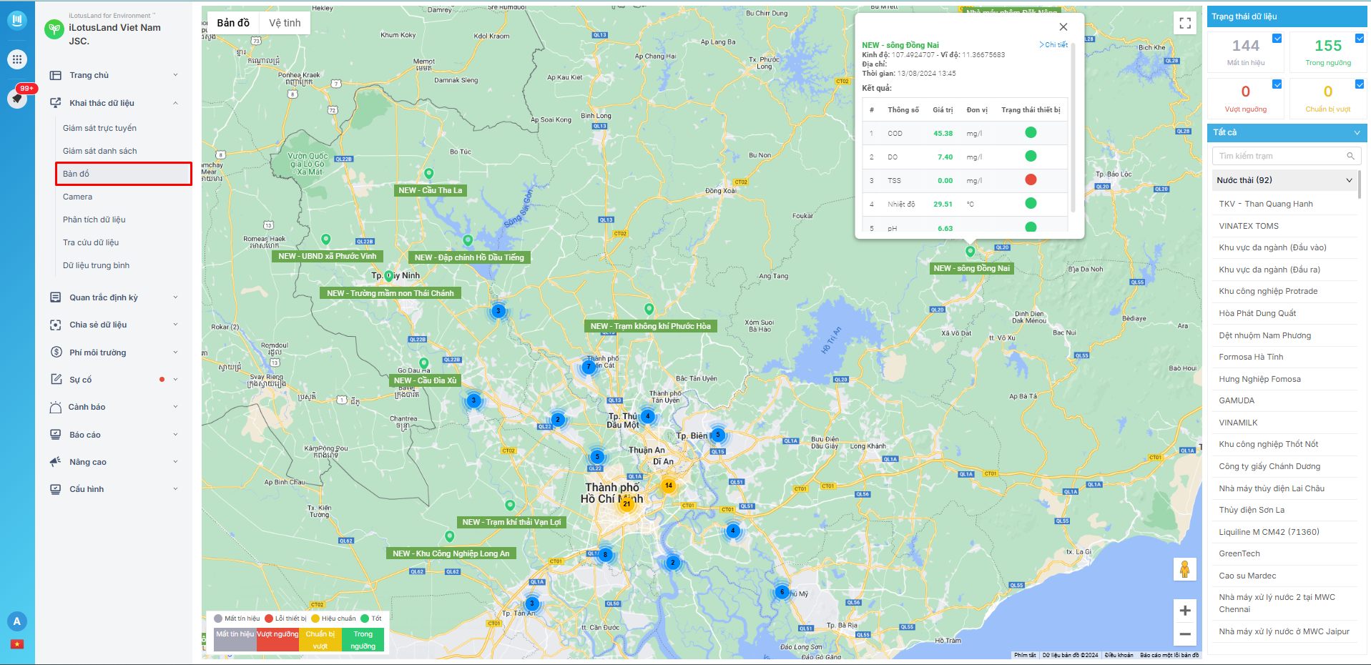Viewport: 1371px width, 665px height.
Task: Select station Thủy điện Sơn La
Action: 1252,510
